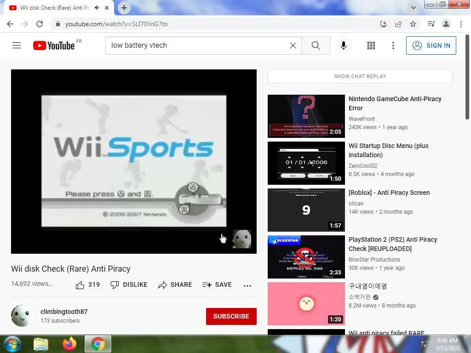Close the Wii disk Check tab
Screen dimensions: 471x353
pyautogui.click(x=107, y=8)
